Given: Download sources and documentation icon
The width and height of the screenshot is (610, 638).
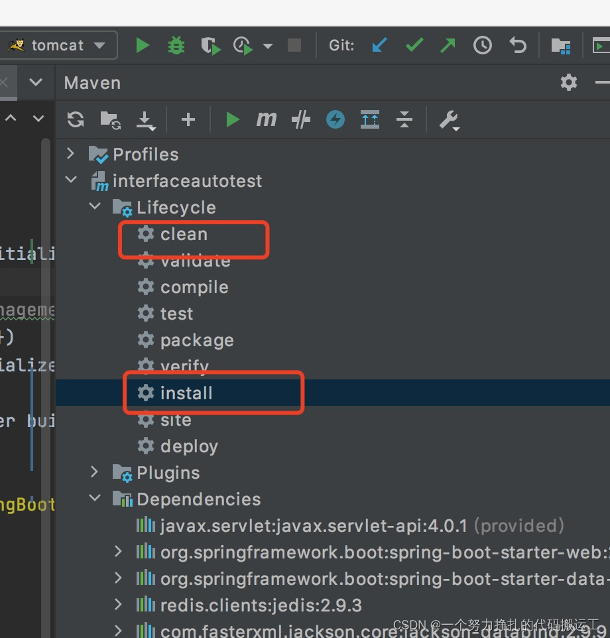Looking at the screenshot, I should 146,121.
